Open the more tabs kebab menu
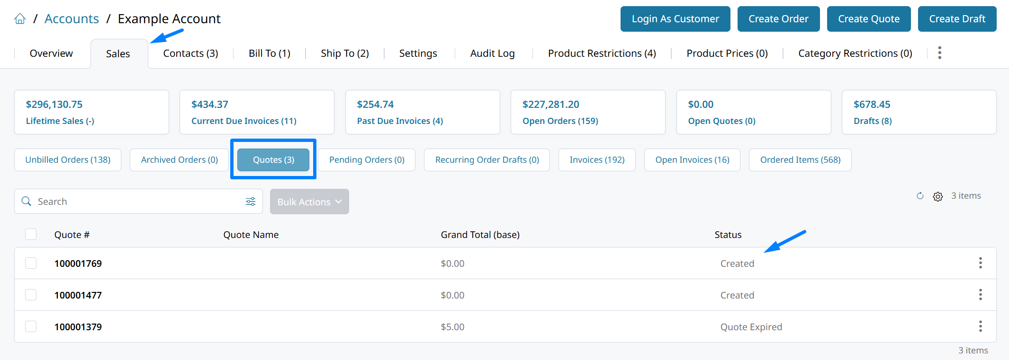This screenshot has height=360, width=1009. pos(940,53)
